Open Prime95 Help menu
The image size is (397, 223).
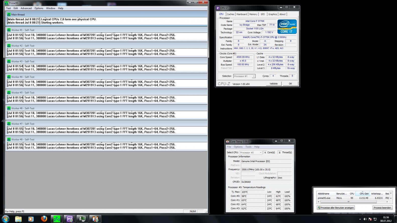click(x=61, y=8)
